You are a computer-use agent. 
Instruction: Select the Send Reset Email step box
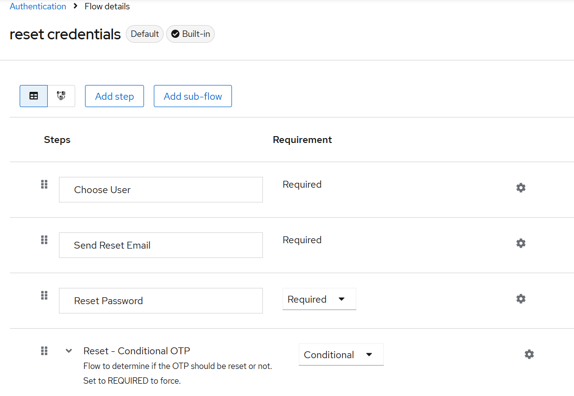coord(161,245)
